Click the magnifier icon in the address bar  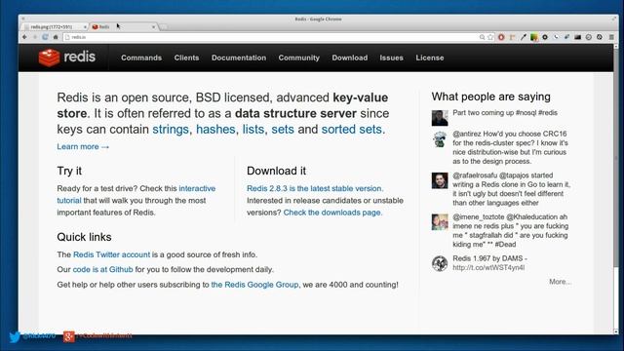482,37
